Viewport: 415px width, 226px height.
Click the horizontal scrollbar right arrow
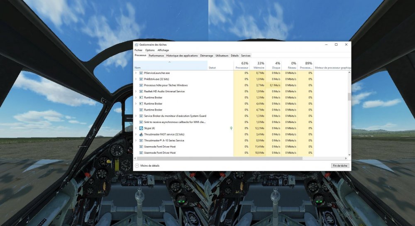pos(346,158)
